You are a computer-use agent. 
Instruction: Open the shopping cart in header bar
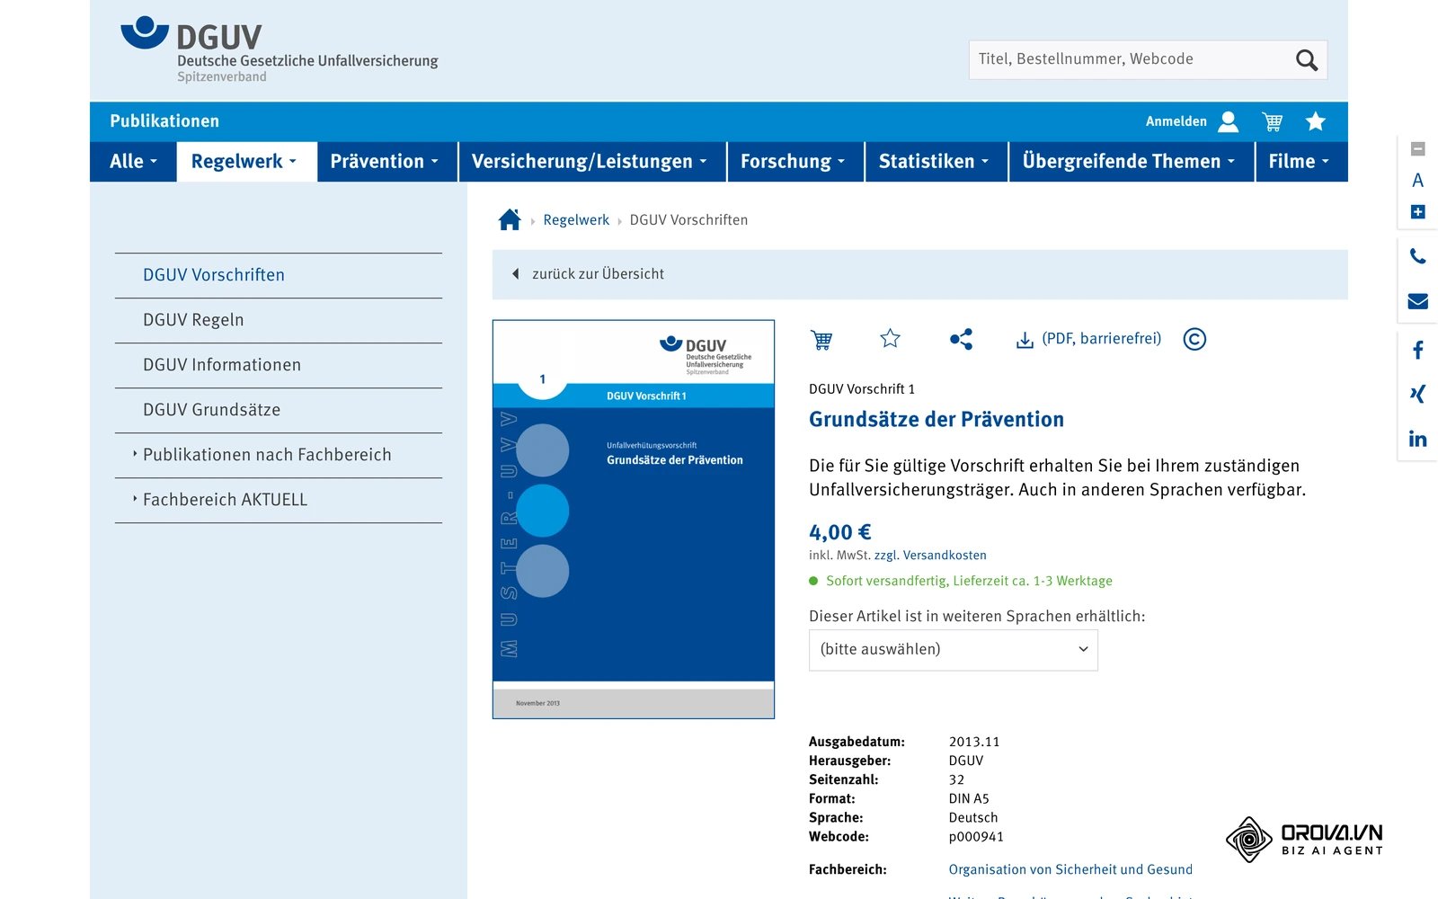(x=1273, y=121)
